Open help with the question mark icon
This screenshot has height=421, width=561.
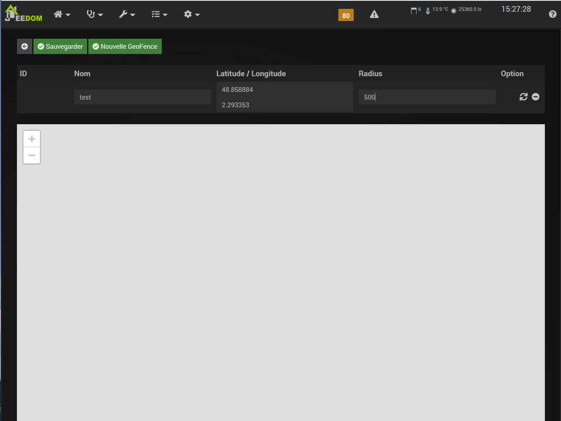(x=553, y=14)
